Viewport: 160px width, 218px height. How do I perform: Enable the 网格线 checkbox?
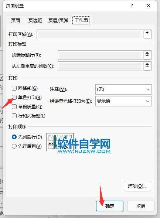14,88
